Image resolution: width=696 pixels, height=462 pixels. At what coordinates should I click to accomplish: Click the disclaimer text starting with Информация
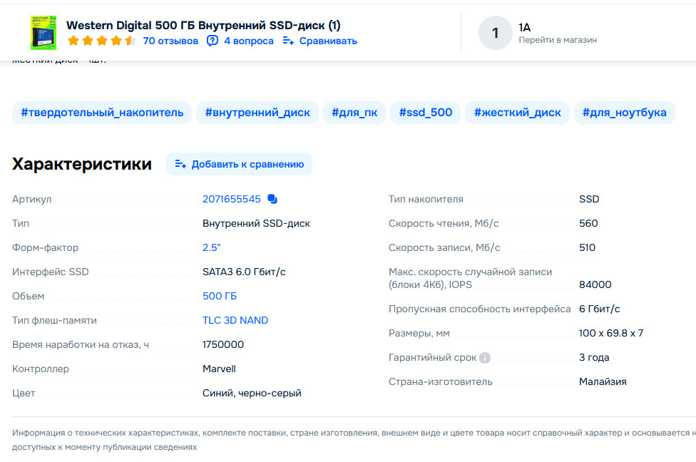pos(354,440)
